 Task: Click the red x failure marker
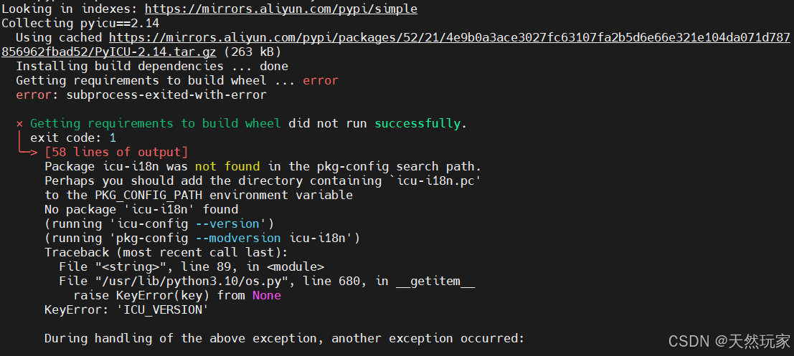coord(20,124)
